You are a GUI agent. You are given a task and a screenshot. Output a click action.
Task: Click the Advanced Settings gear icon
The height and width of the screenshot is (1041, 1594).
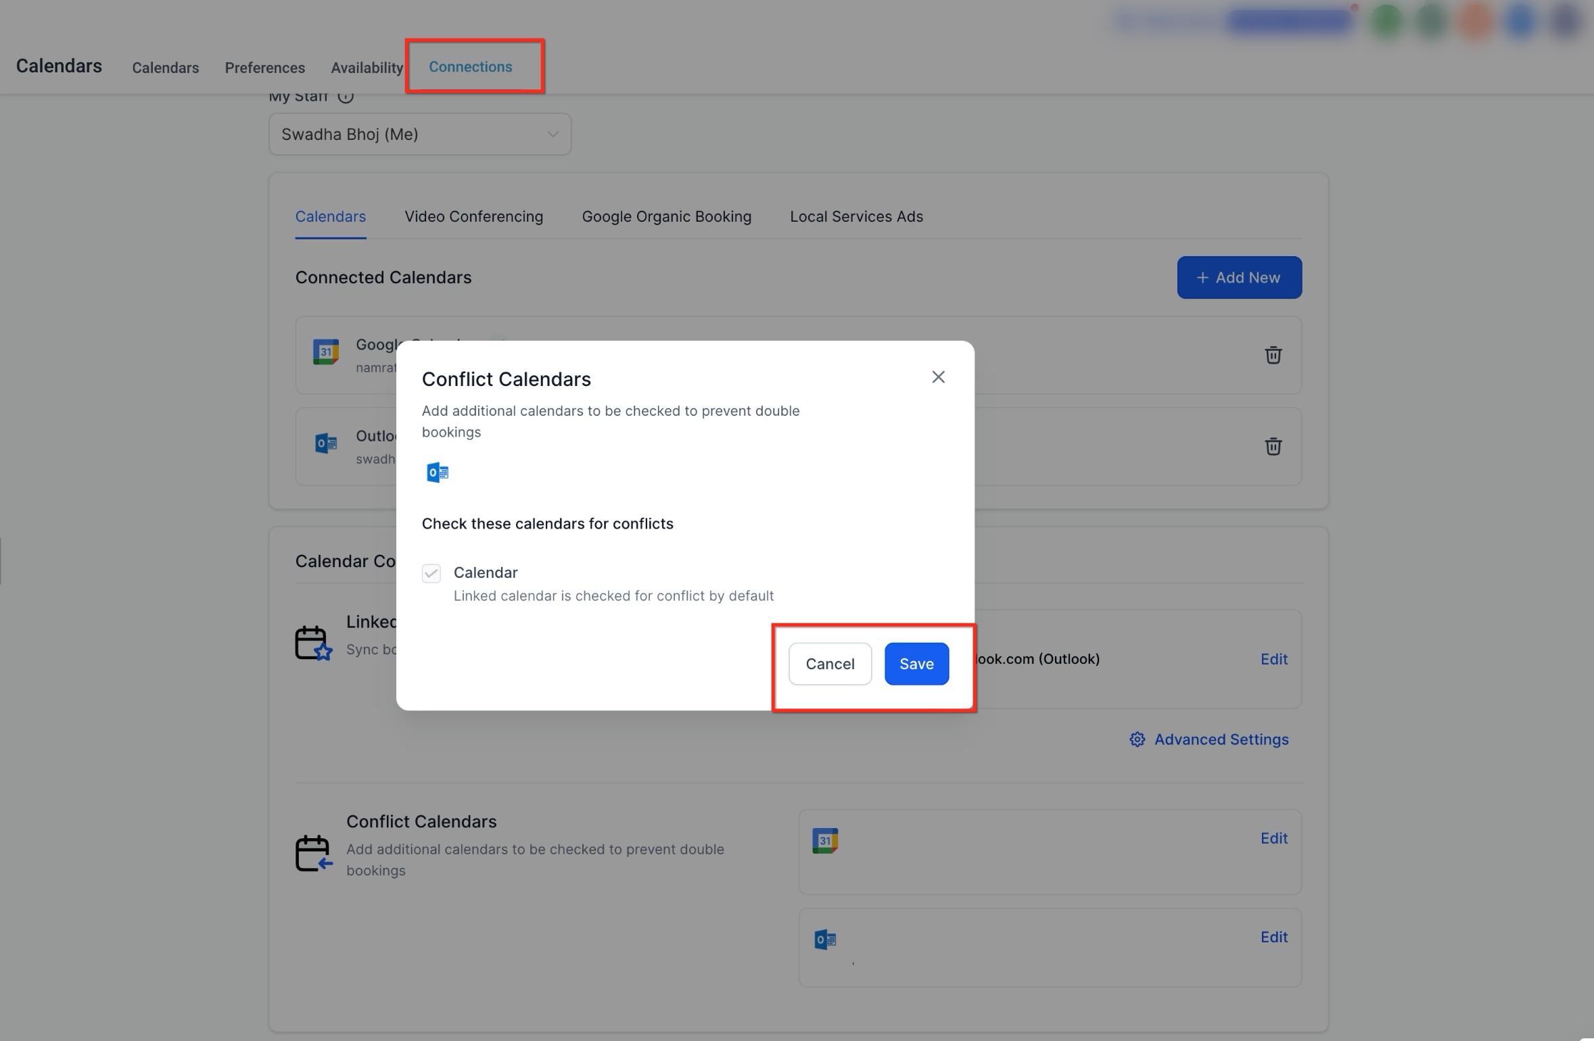[1137, 740]
